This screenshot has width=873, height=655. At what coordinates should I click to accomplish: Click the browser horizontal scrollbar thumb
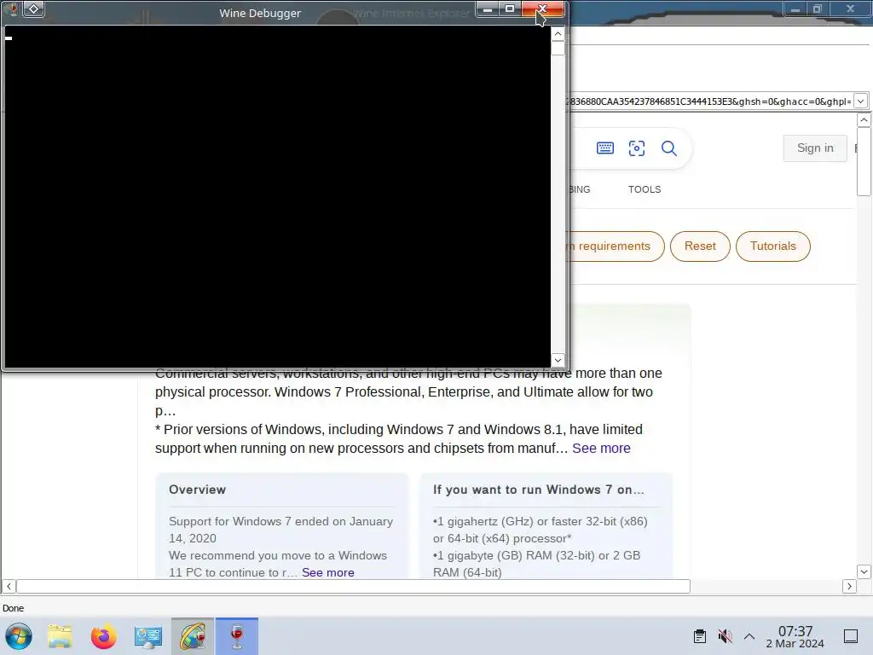pyautogui.click(x=353, y=586)
